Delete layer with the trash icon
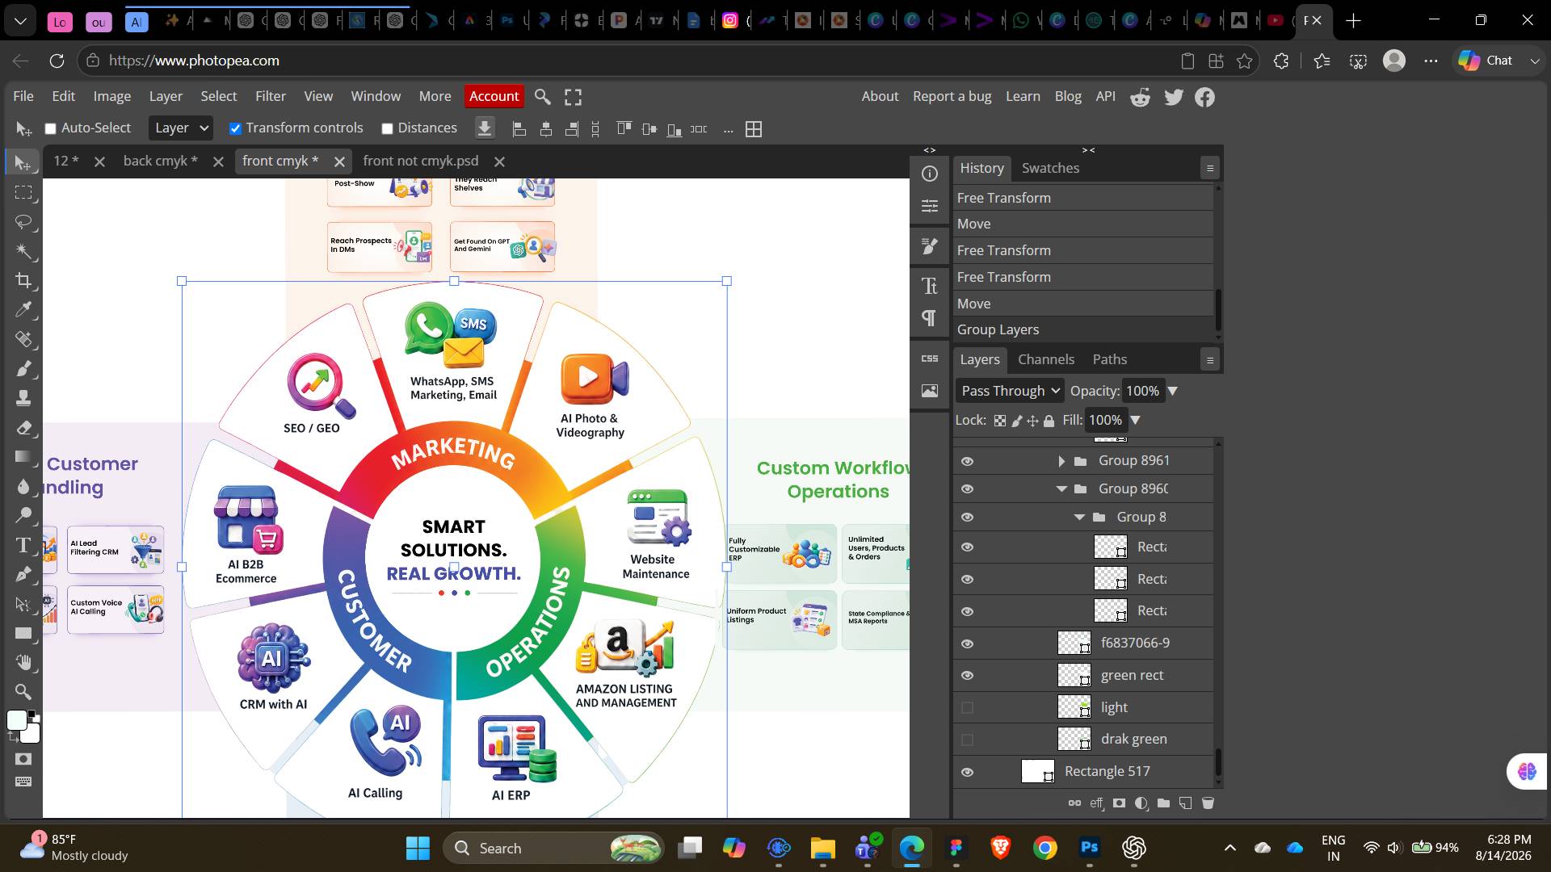 tap(1208, 803)
